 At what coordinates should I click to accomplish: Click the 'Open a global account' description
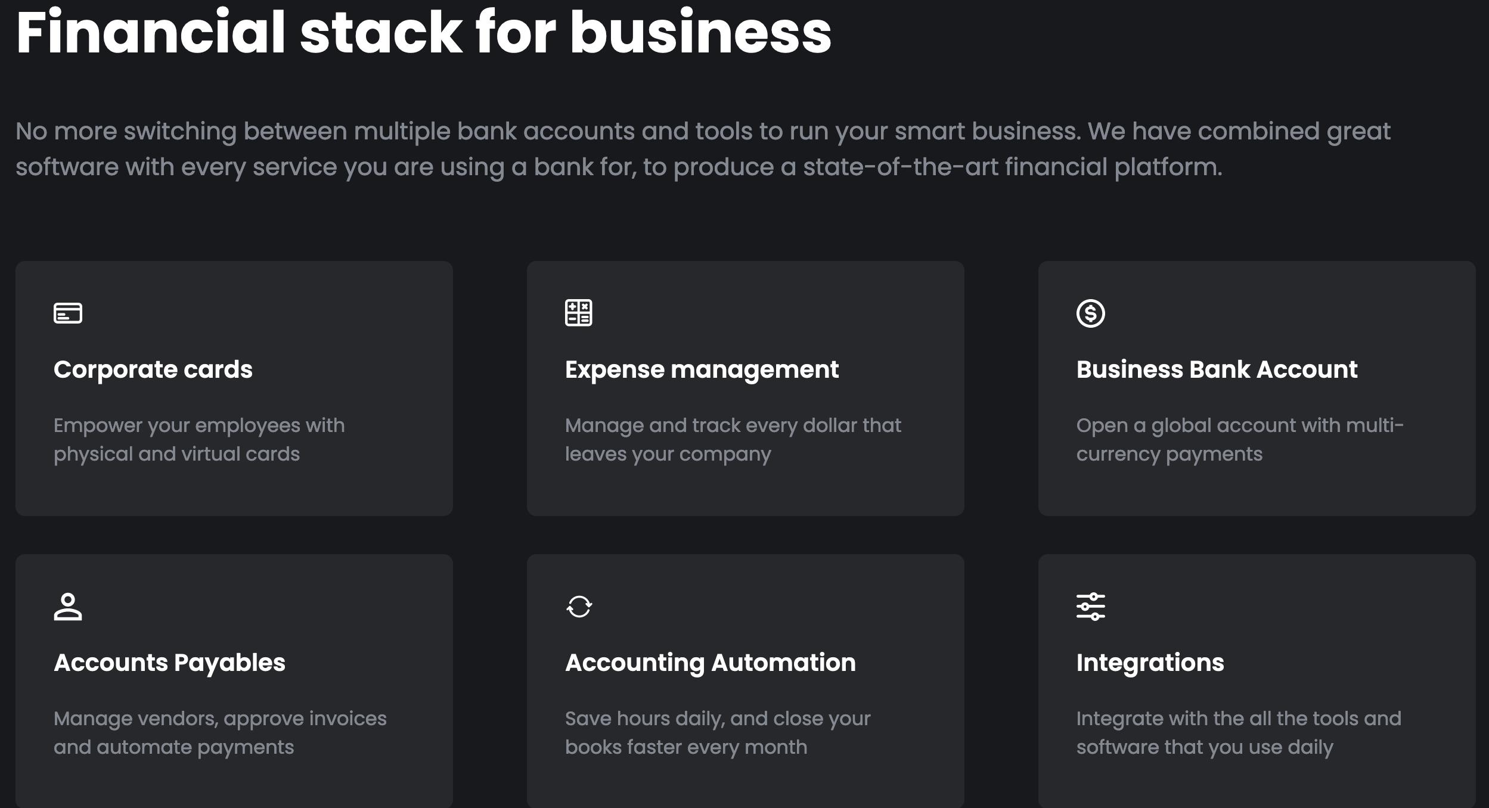(x=1239, y=440)
